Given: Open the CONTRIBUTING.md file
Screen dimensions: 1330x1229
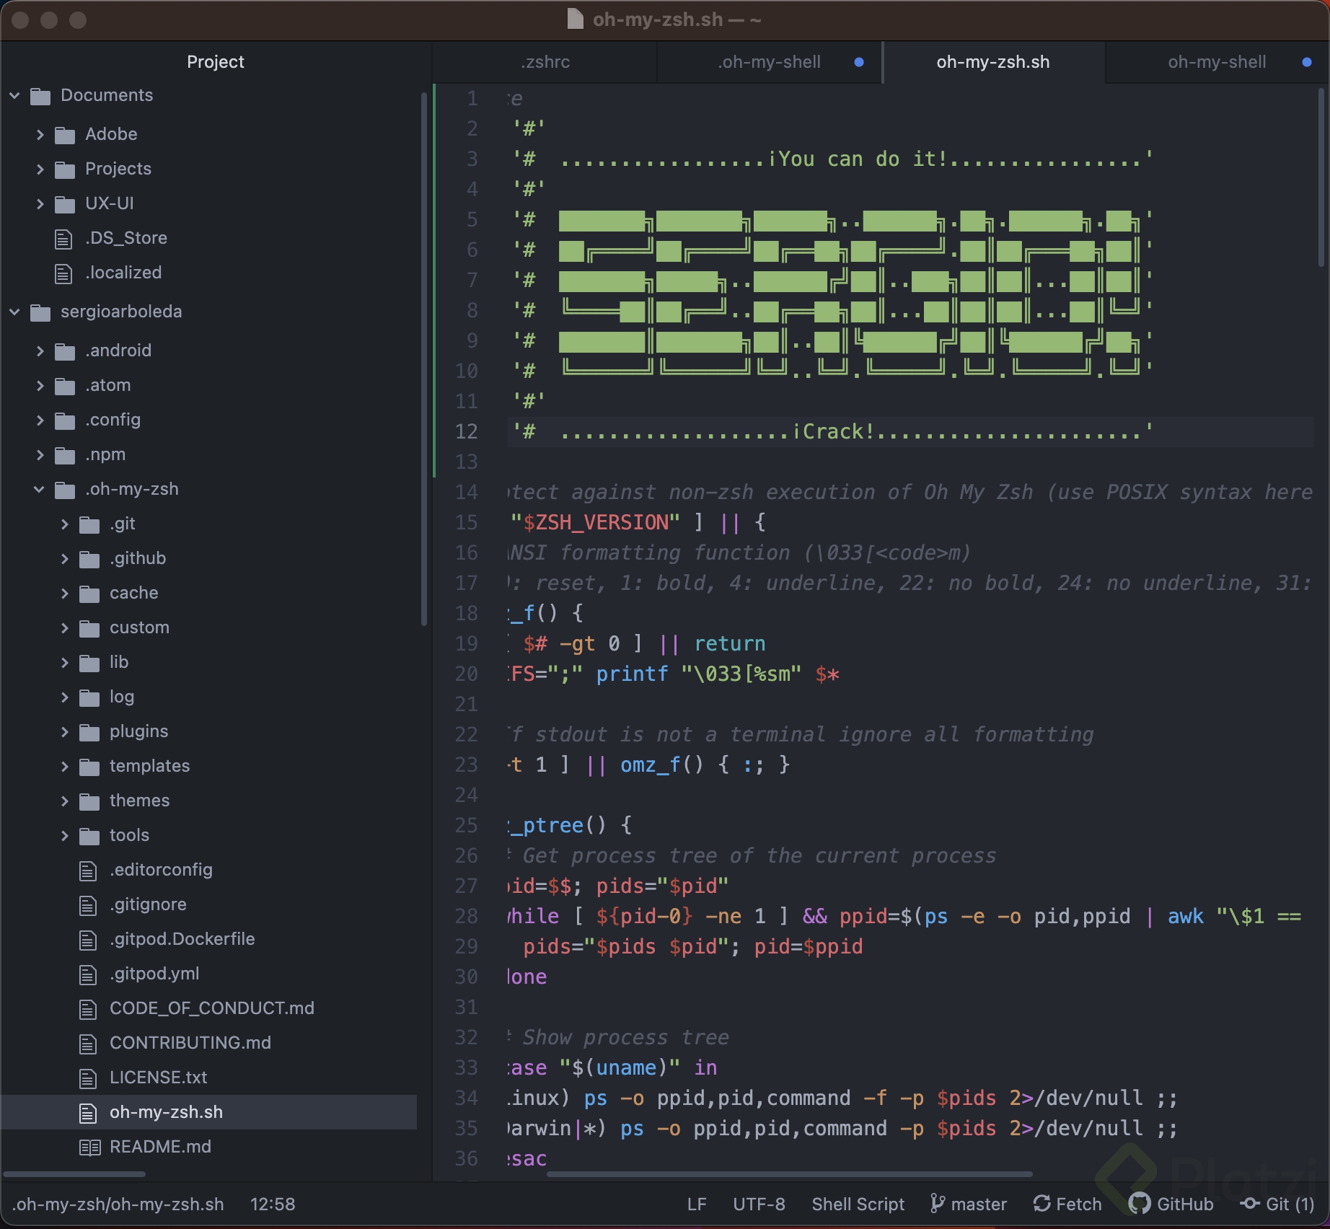Looking at the screenshot, I should tap(190, 1043).
